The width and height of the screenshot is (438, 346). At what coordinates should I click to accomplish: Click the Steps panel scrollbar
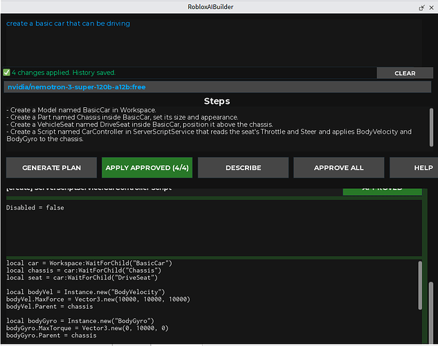431,127
